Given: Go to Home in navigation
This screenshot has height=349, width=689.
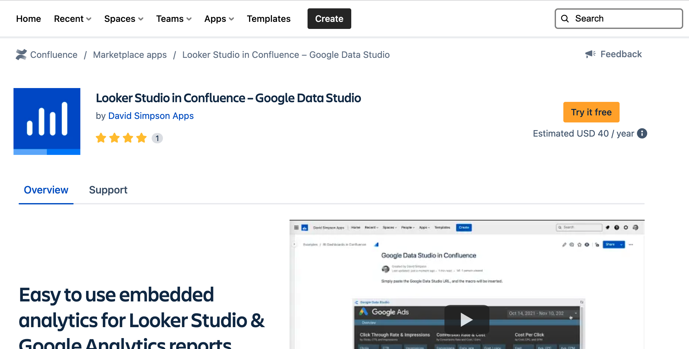Looking at the screenshot, I should [x=29, y=19].
